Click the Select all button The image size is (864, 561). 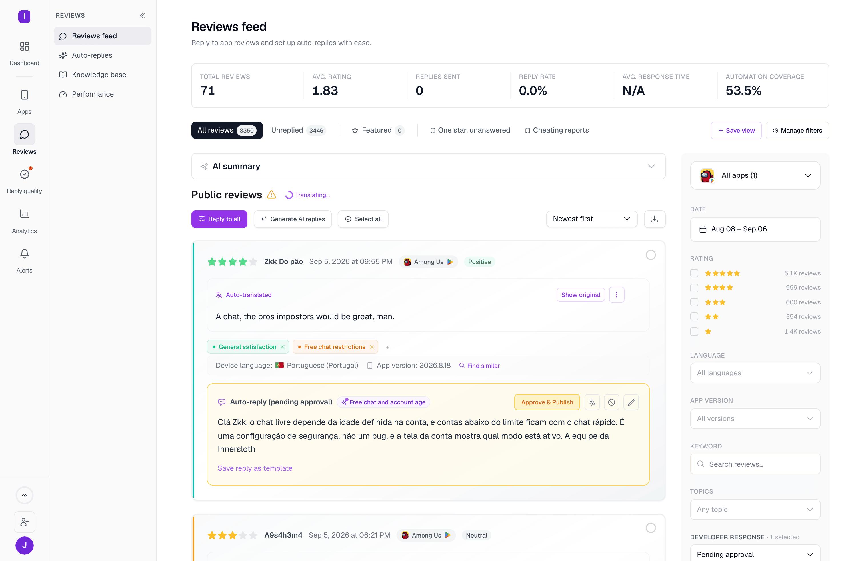(363, 219)
